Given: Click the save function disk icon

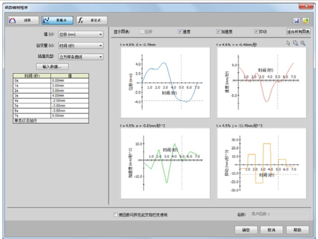Looking at the screenshot, I should point(297,21).
